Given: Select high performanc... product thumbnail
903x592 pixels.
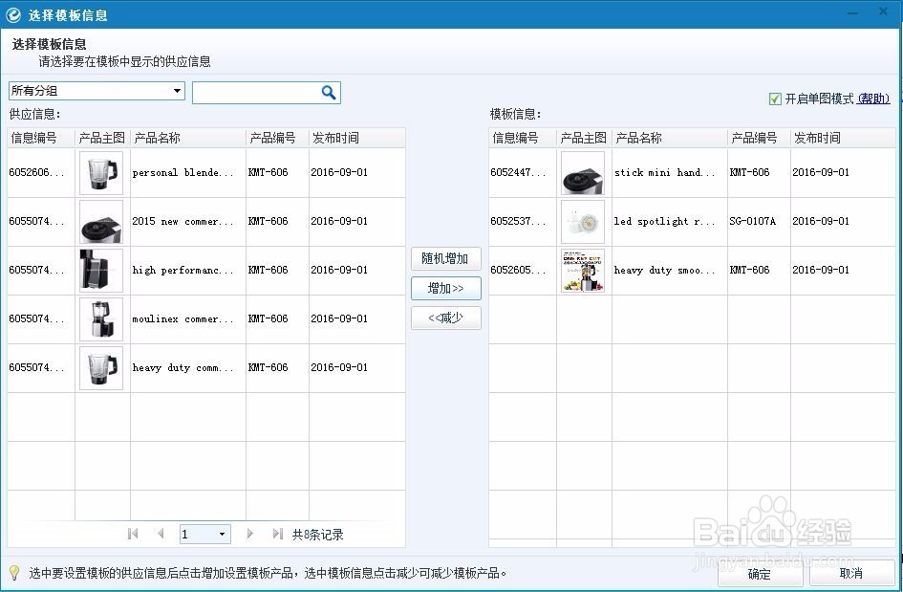Looking at the screenshot, I should pyautogui.click(x=101, y=271).
